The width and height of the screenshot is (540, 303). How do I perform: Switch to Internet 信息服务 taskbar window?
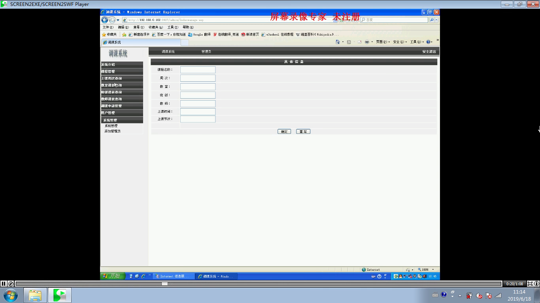click(173, 276)
